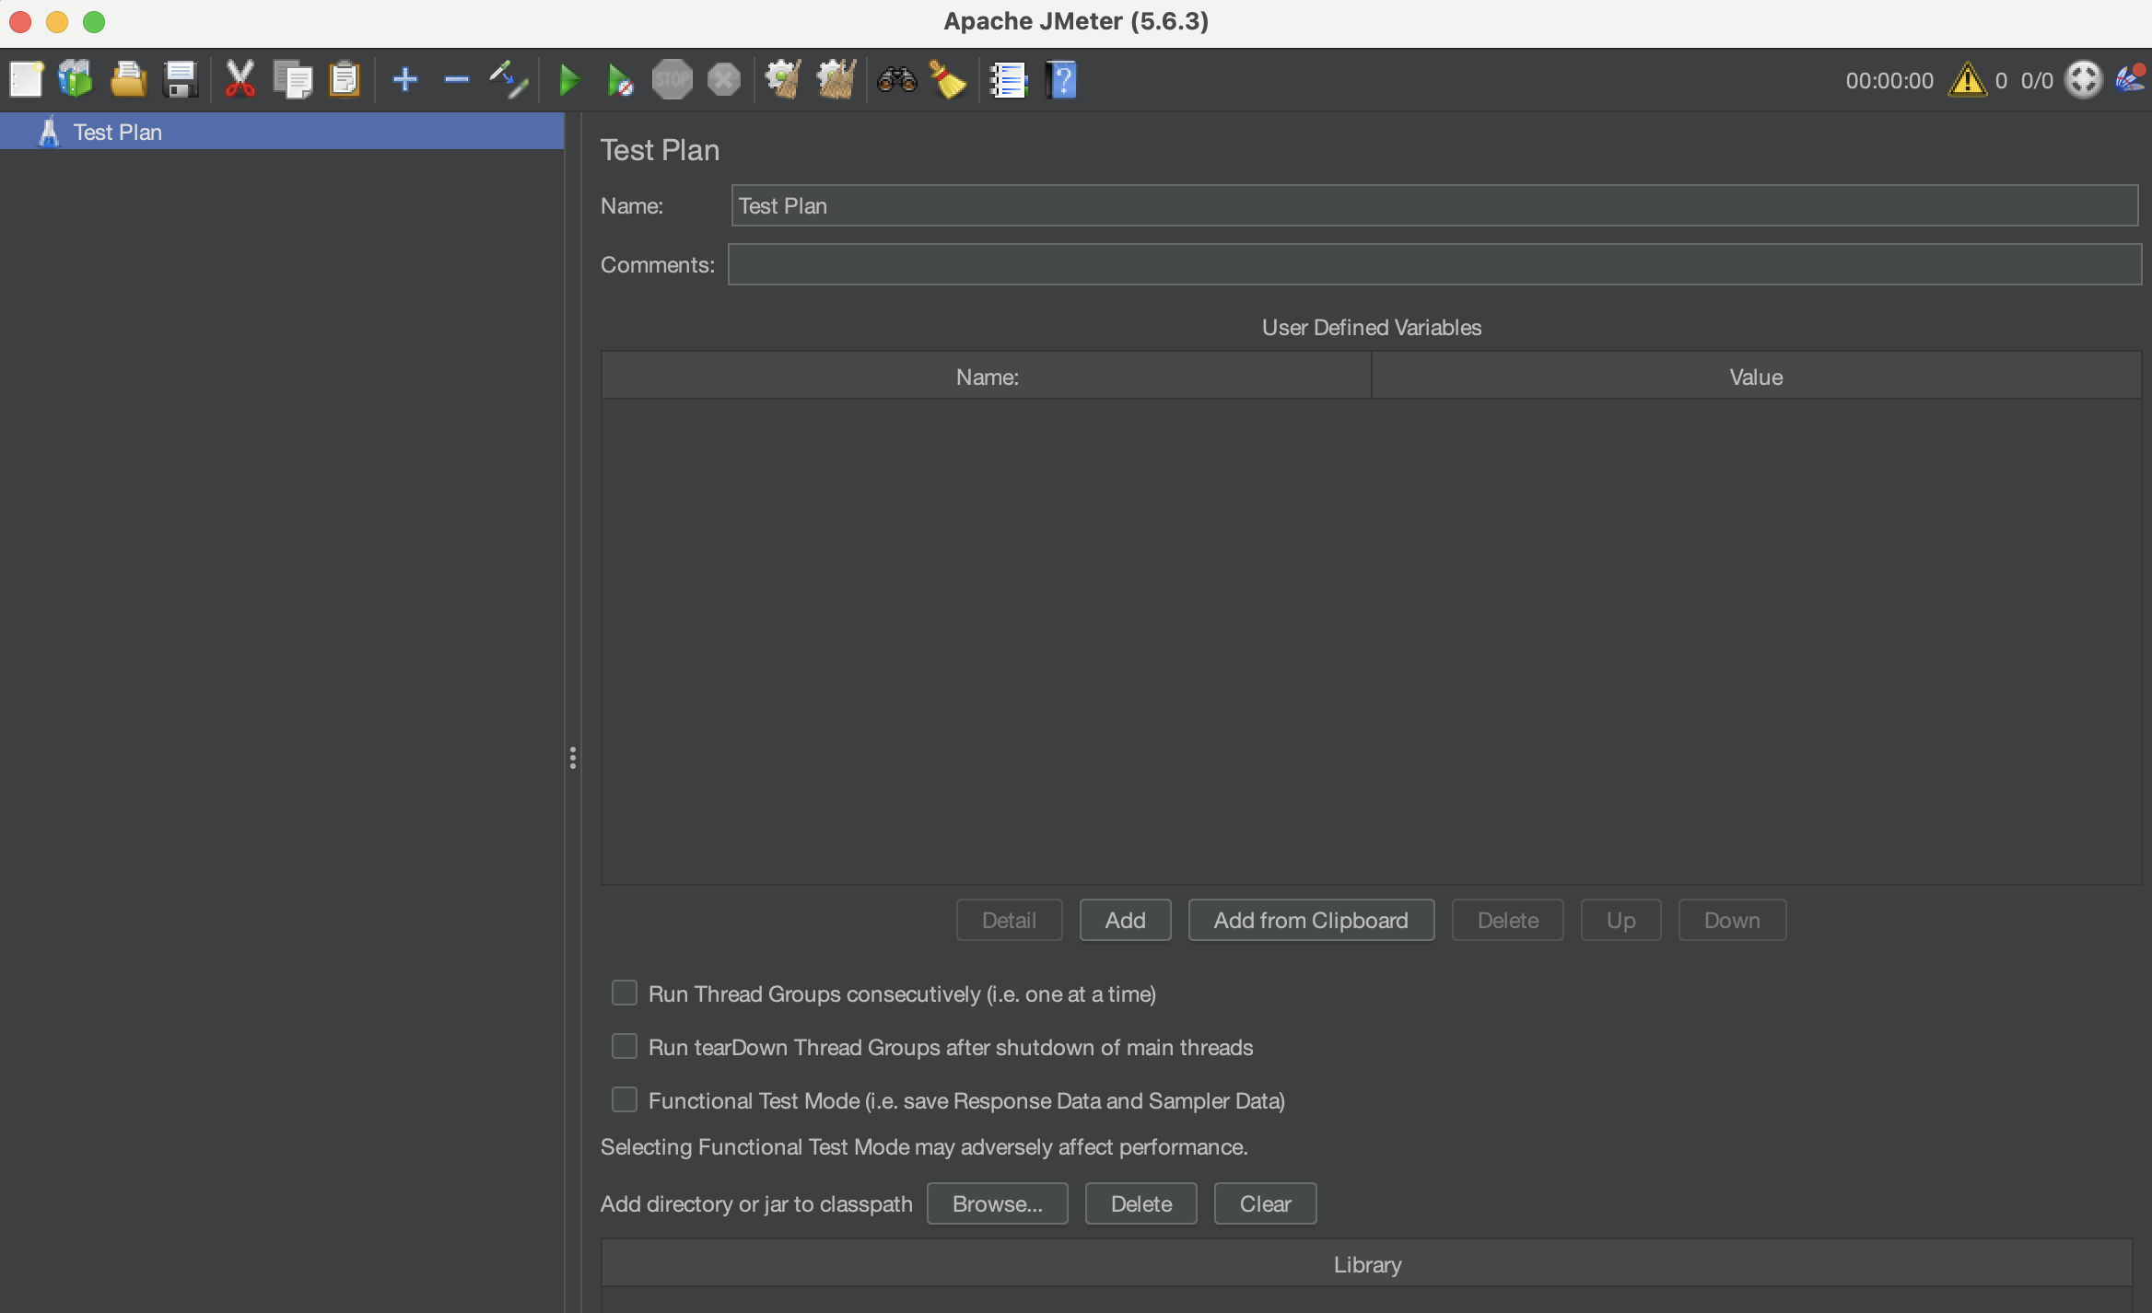
Task: Click the warnings triangle in the status bar
Action: pos(1969,79)
